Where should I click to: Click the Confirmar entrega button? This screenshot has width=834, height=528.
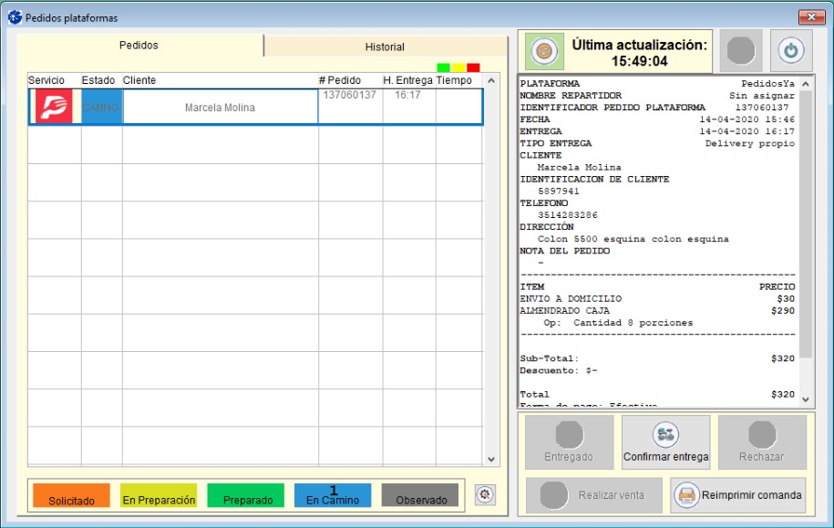(665, 442)
